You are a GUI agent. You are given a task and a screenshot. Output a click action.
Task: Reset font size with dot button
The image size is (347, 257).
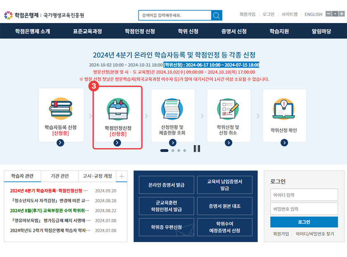coord(335,14)
